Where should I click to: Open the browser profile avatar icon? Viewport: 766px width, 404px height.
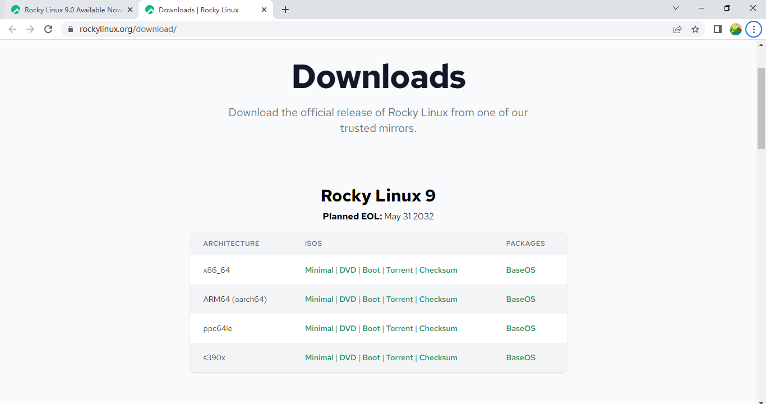pyautogui.click(x=735, y=29)
